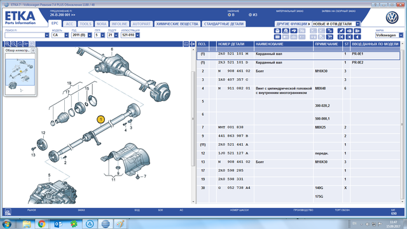
Task: Click the shopping cart order icon
Action: point(329,37)
